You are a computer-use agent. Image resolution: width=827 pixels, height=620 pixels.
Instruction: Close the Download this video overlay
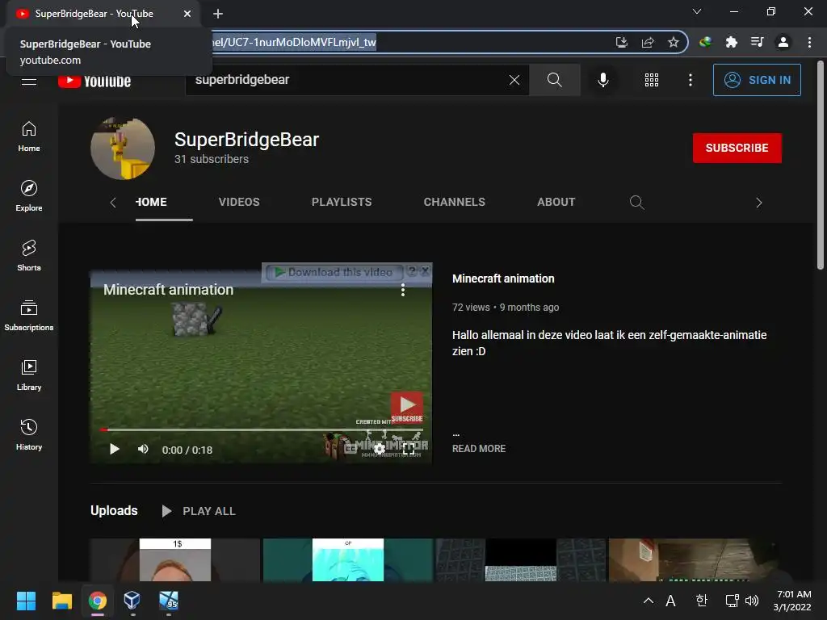(x=425, y=271)
